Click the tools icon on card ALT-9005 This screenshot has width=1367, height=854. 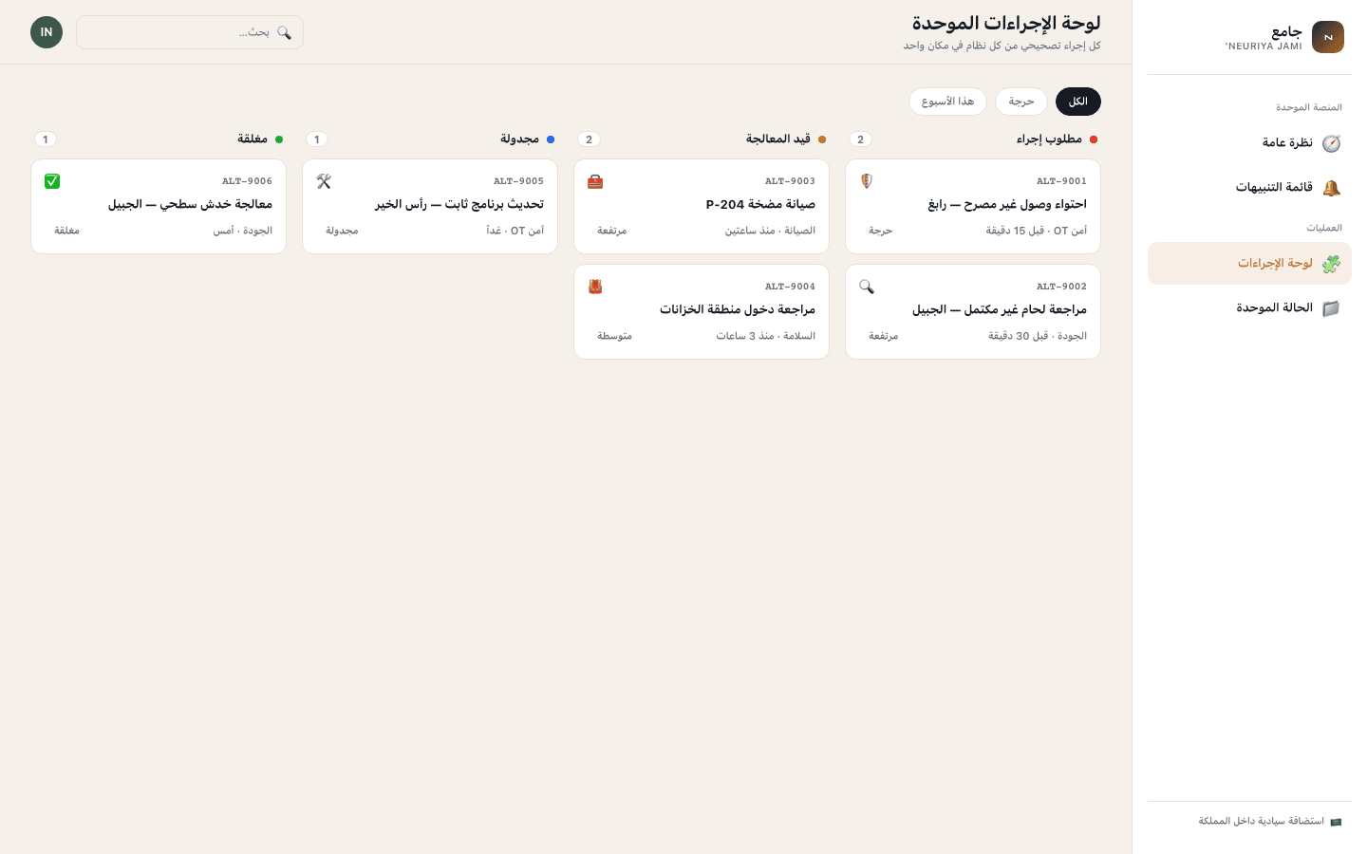point(324,181)
